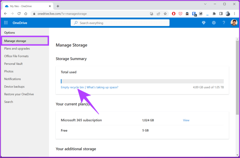Screen dimensions: 240x158
Task: Open the premium diamond icon
Action: pos(203,23)
